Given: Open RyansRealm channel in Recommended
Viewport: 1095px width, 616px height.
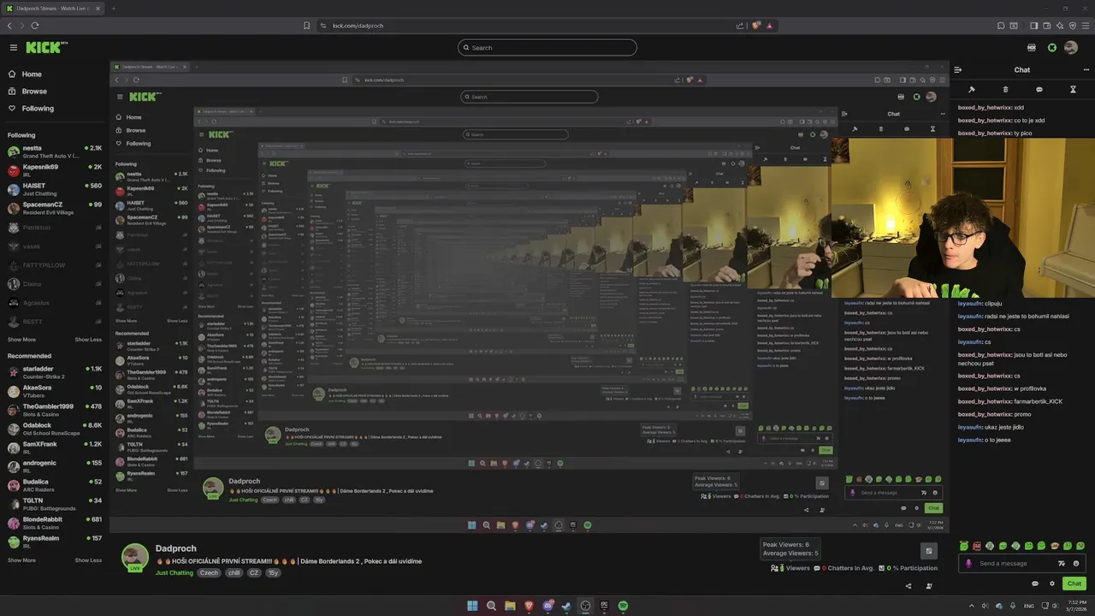Looking at the screenshot, I should point(55,542).
